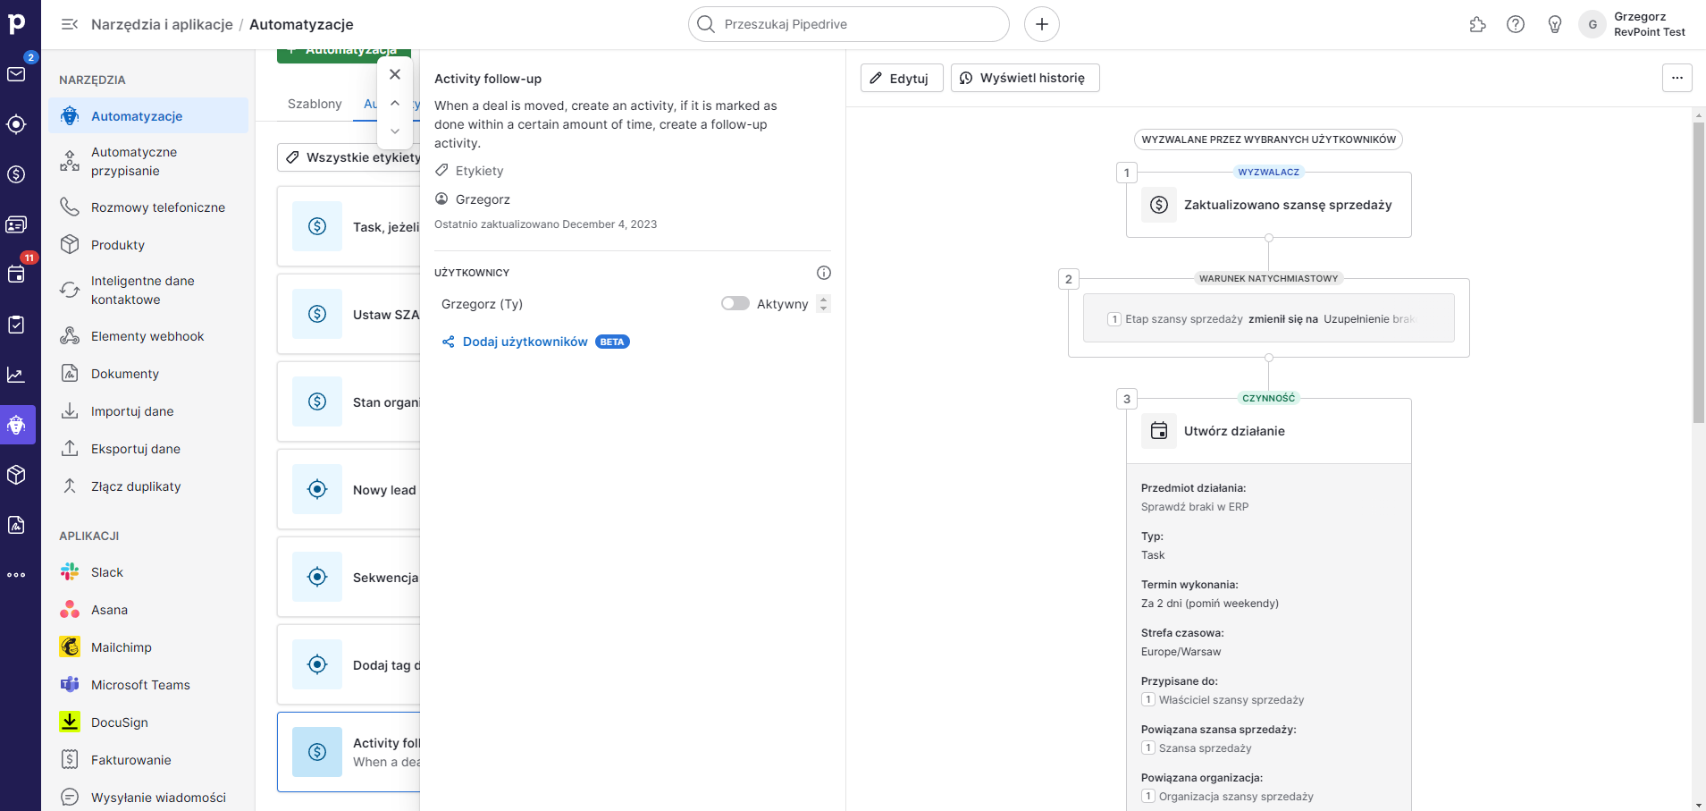
Task: Click the Narzędzia i aplikacje breadcrumb
Action: (162, 24)
